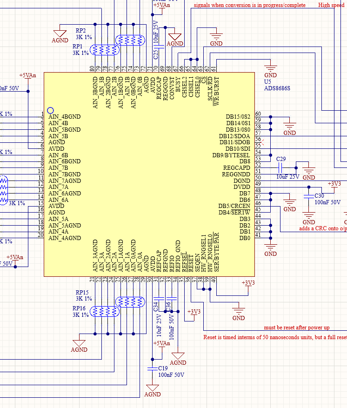
Task: Select the +3V3 port on pin 40
Action: pyautogui.click(x=248, y=286)
